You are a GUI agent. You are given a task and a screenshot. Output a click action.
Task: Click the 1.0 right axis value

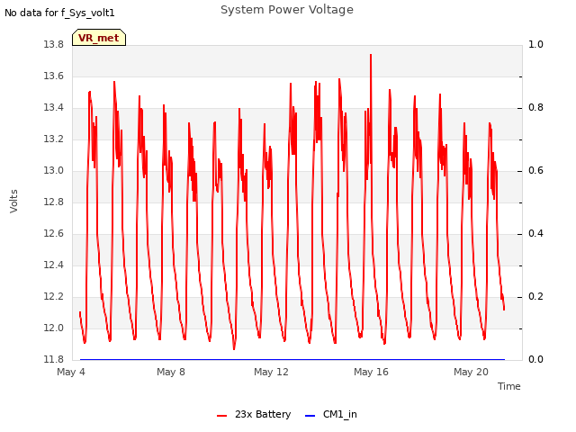[x=535, y=44]
